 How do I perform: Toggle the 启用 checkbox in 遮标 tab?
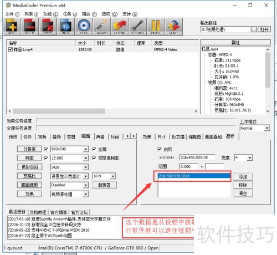pos(160,149)
